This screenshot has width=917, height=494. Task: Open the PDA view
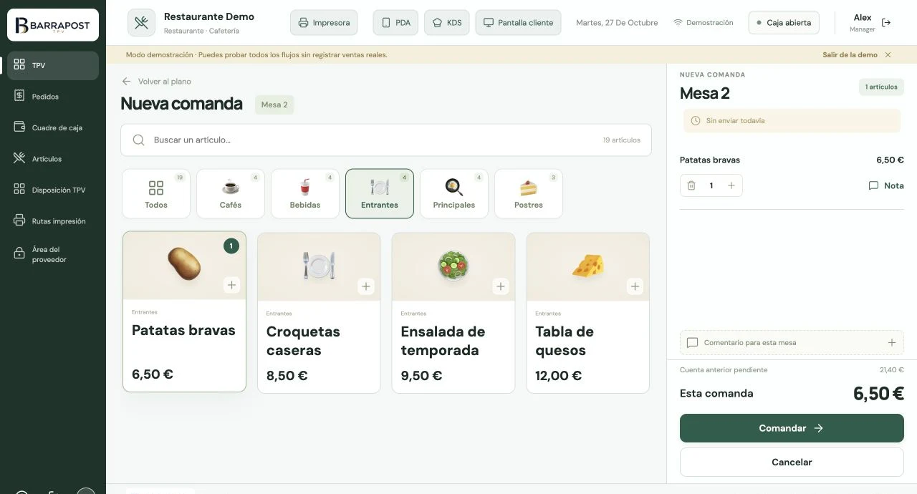[395, 23]
